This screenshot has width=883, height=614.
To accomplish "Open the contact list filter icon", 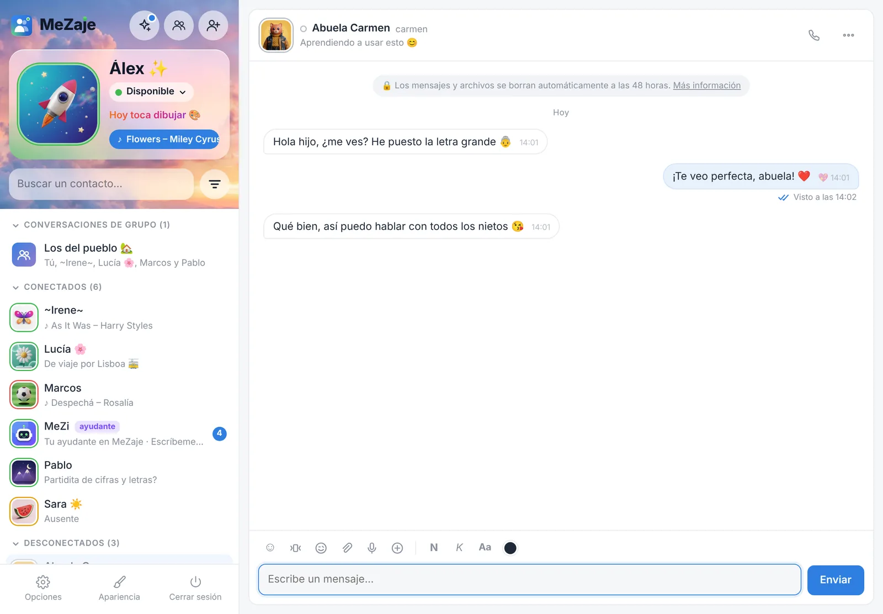I will click(x=215, y=184).
